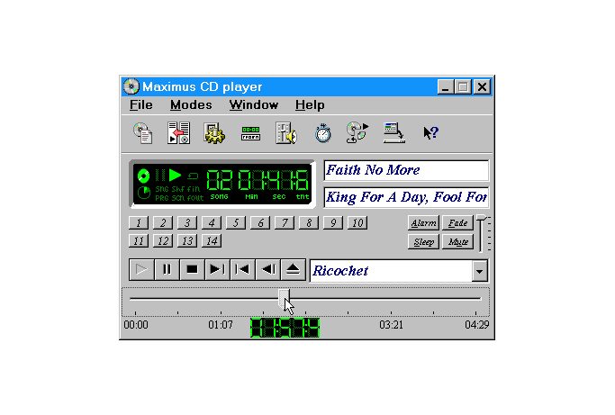
Task: Click the 03:21 time label
Action: (x=391, y=325)
